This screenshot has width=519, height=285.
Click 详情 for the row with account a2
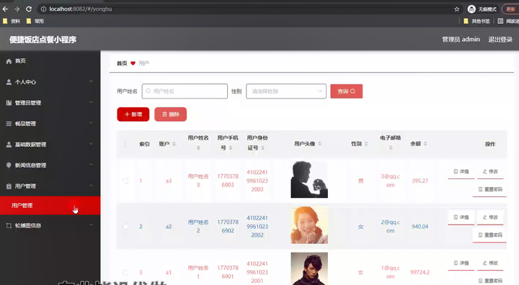[x=461, y=217]
